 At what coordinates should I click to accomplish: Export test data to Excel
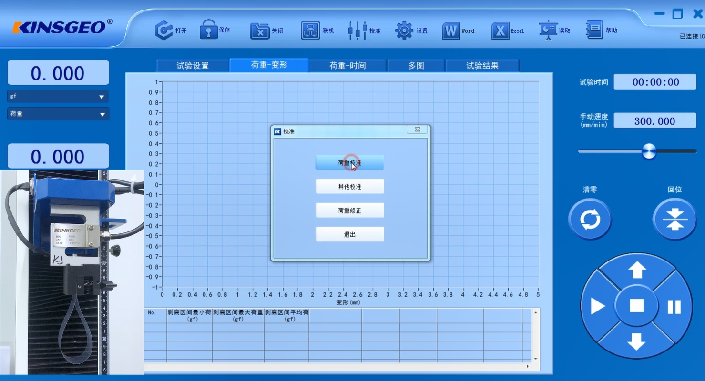point(501,30)
